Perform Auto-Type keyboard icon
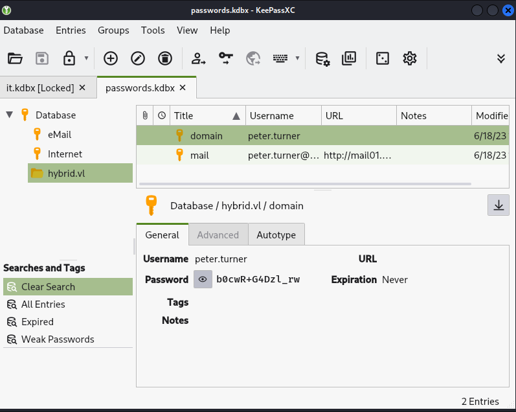 click(280, 58)
